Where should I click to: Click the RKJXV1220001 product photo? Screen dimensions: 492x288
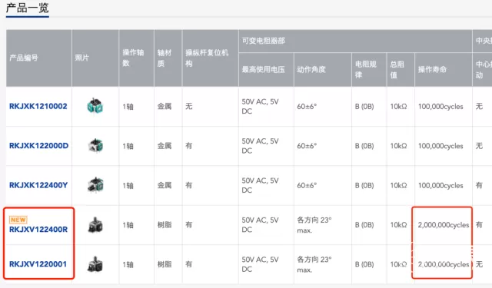[x=95, y=264]
